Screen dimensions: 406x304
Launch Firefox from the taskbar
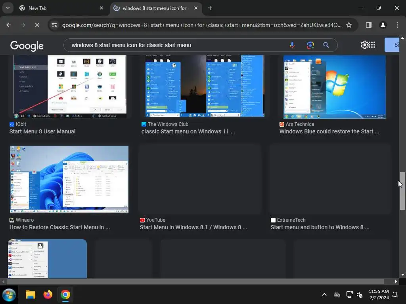pos(48,294)
